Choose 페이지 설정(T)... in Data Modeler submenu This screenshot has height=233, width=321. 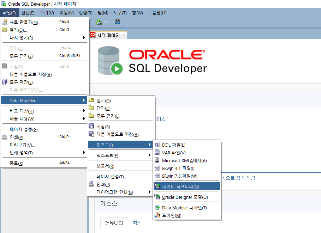point(120,176)
